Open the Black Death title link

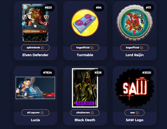click(x=85, y=120)
